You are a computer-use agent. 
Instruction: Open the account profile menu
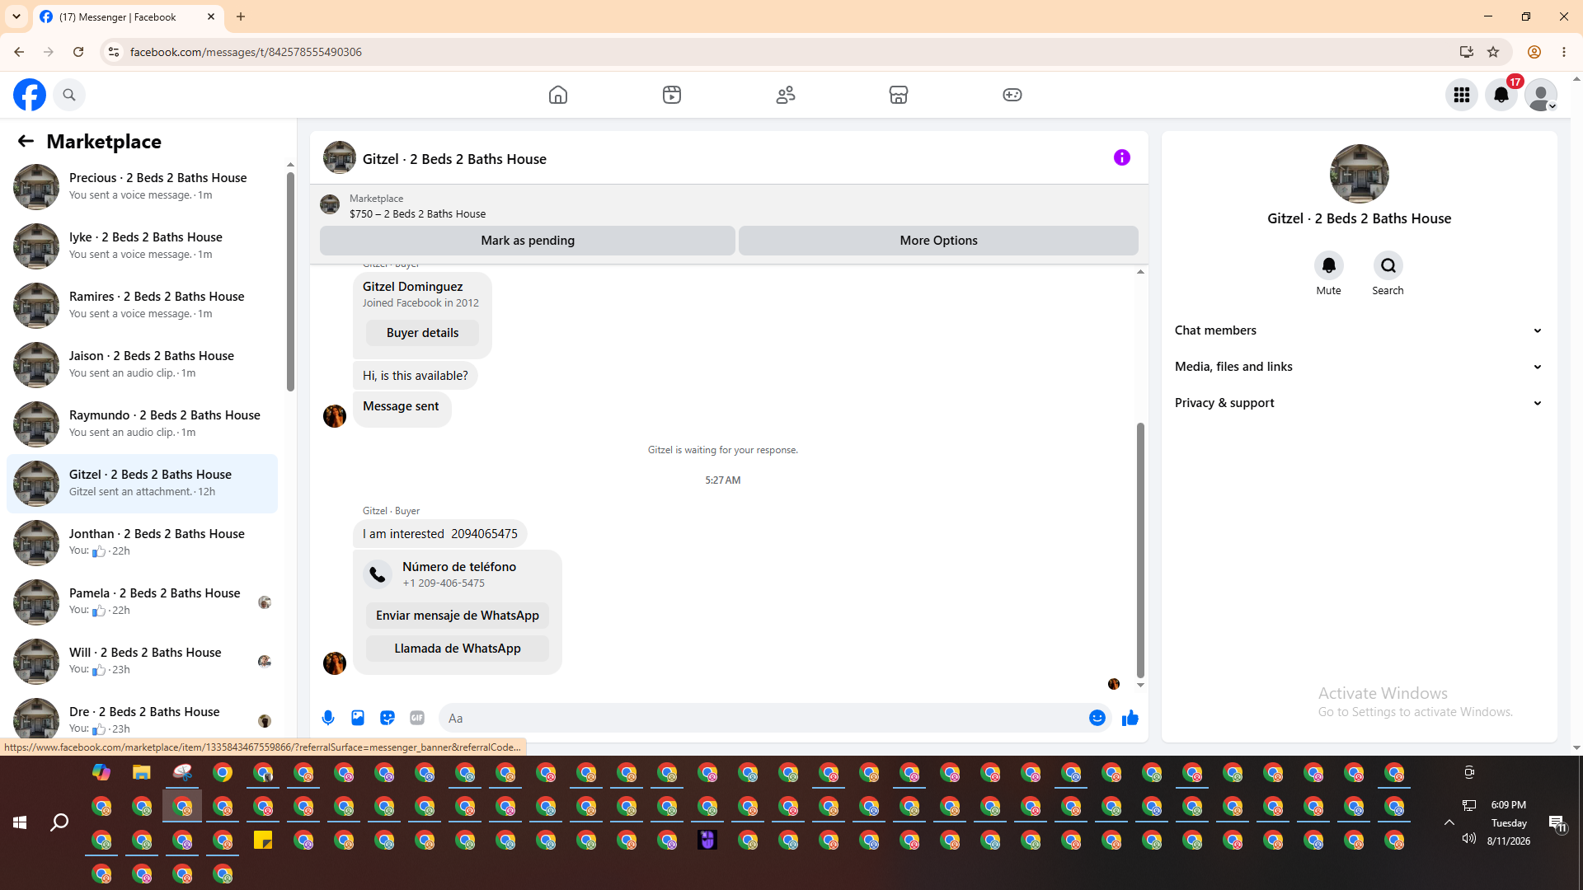pyautogui.click(x=1541, y=95)
